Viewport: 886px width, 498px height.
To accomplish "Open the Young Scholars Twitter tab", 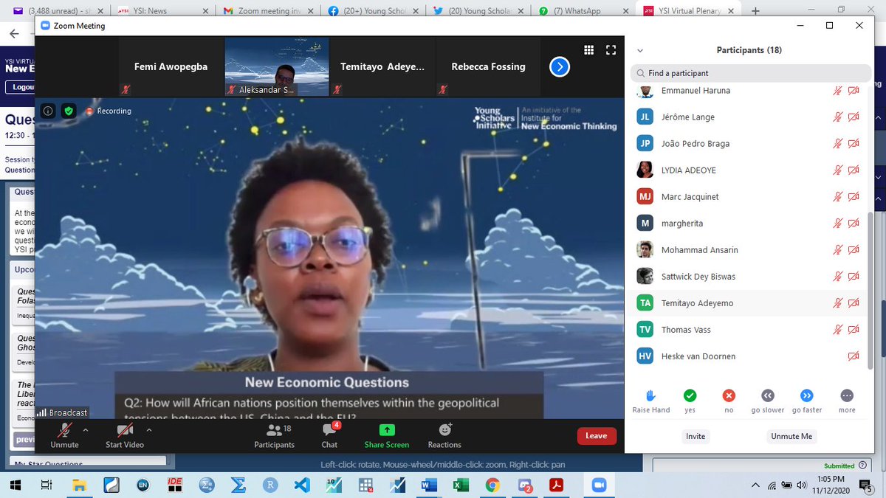I will 479,11.
